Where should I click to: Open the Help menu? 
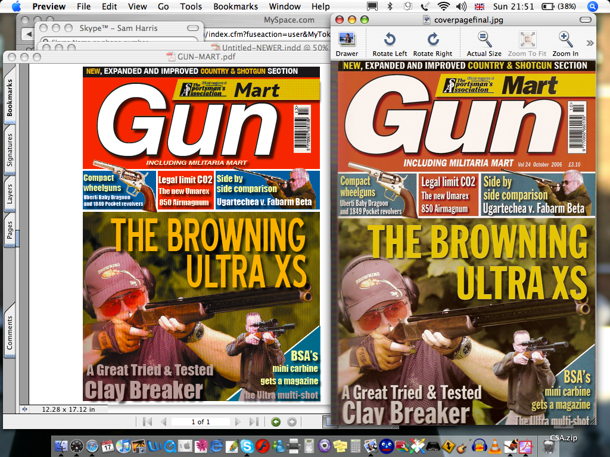coord(320,6)
